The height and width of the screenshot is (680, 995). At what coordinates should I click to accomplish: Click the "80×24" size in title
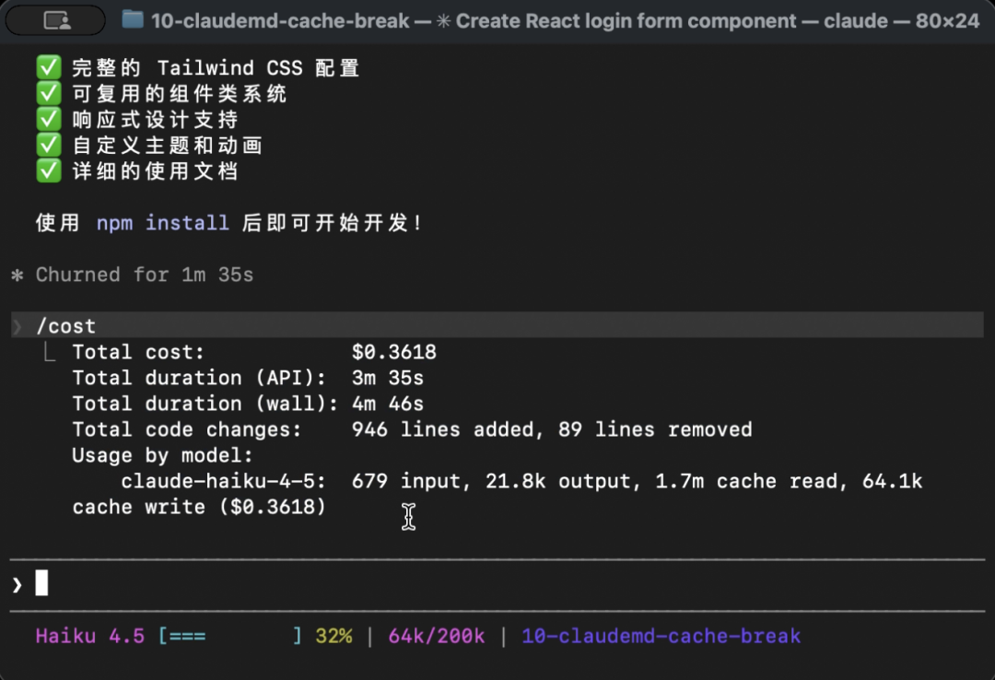947,21
